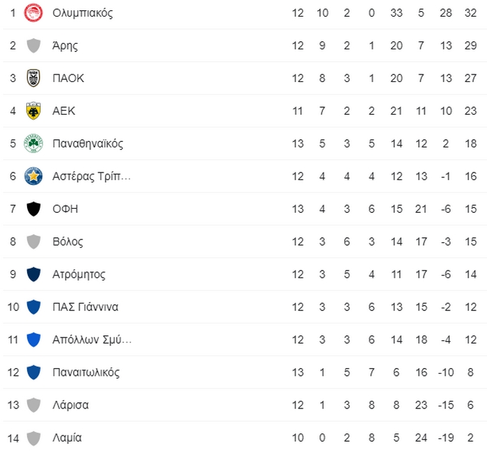Viewport: 487px width, 455px height.
Task: Select the Βόλος team name
Action: tap(67, 241)
